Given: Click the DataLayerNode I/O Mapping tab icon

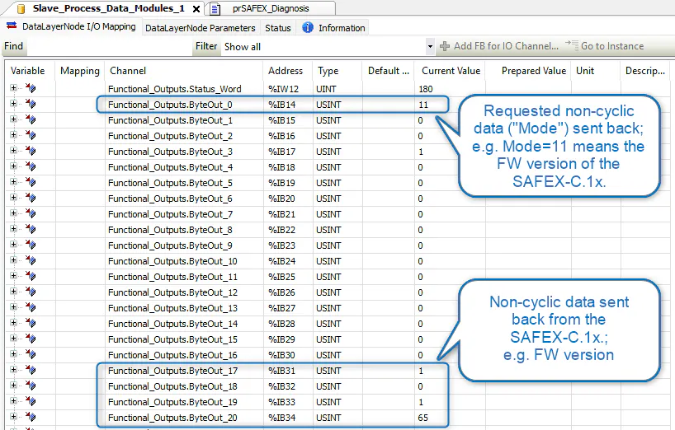Looking at the screenshot, I should (12, 27).
